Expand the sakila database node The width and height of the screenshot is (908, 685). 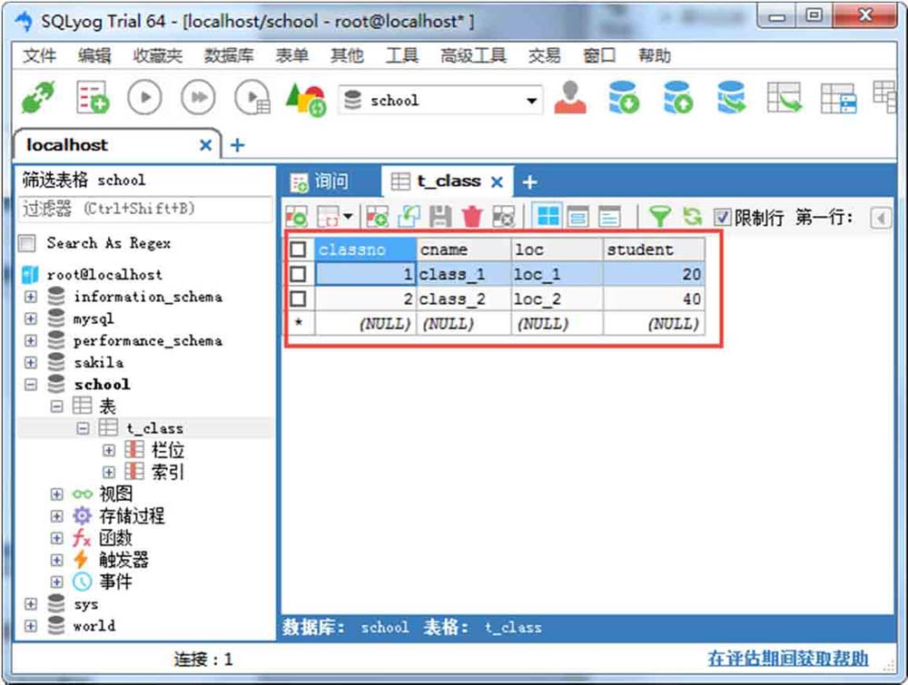(31, 363)
